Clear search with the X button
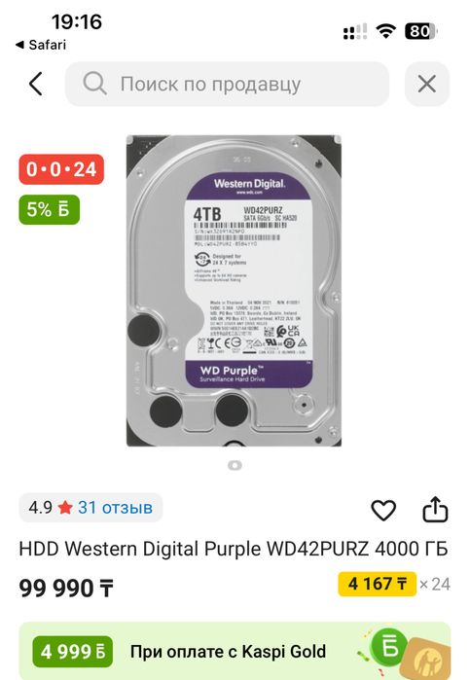Viewport: 470px width, 680px height. [426, 84]
